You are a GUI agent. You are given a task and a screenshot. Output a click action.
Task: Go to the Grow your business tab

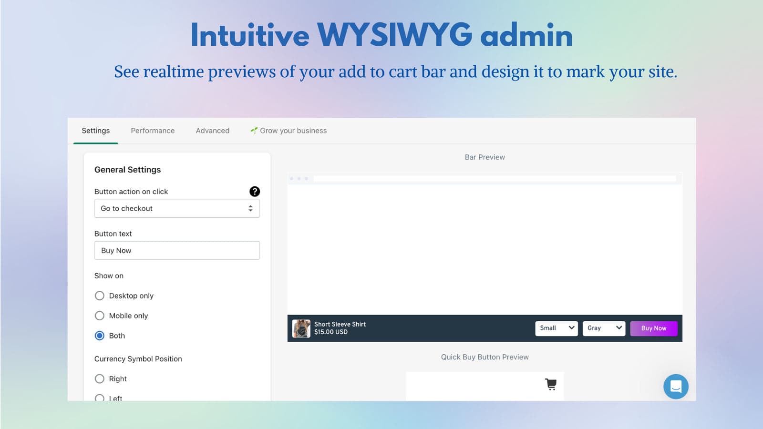[293, 130]
